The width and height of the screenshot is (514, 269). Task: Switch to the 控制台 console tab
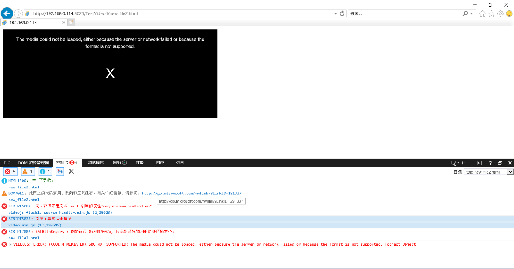66,163
